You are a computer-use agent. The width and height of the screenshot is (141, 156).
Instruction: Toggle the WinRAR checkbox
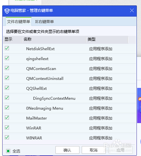click(x=7, y=128)
